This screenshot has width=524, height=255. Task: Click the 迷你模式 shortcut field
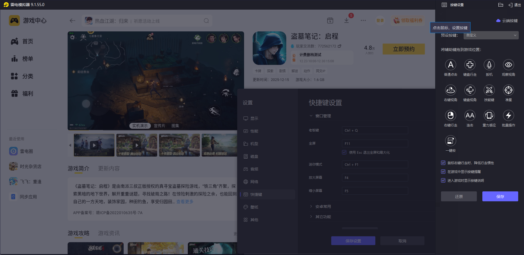coord(375,164)
